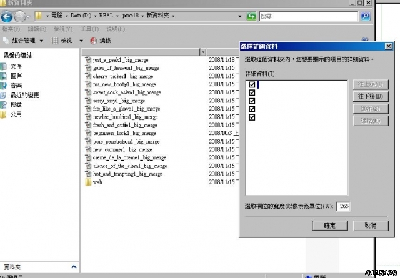Select the fresh_and_cutie1_big_merge file name

[125, 125]
